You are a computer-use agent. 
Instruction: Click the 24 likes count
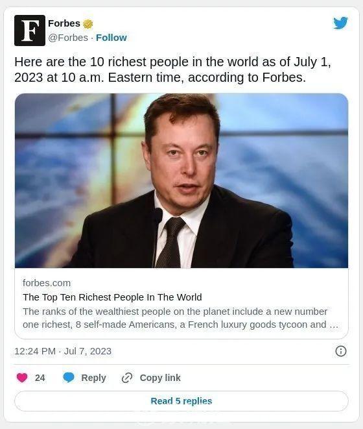coord(40,378)
